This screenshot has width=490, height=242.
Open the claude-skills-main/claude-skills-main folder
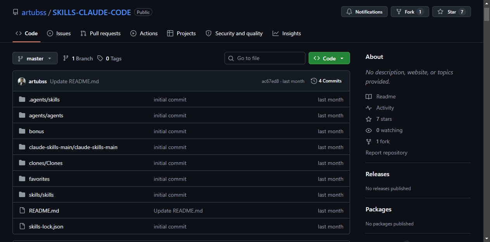pyautogui.click(x=73, y=147)
